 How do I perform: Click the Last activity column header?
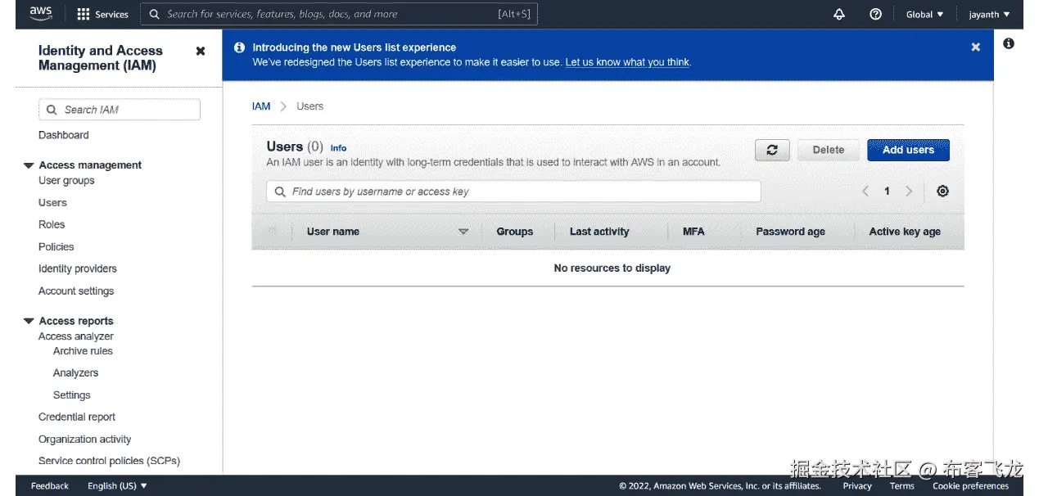pyautogui.click(x=599, y=232)
